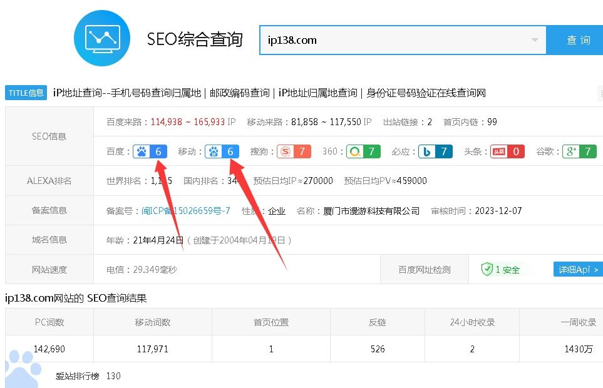Viewport: 603px width, 388px height.
Task: Click the outbound links count 出站链接 2
Action: click(408, 122)
